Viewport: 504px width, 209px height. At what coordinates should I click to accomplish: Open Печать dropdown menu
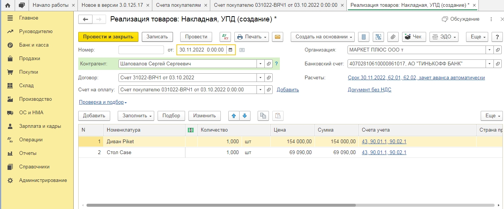[x=252, y=37]
